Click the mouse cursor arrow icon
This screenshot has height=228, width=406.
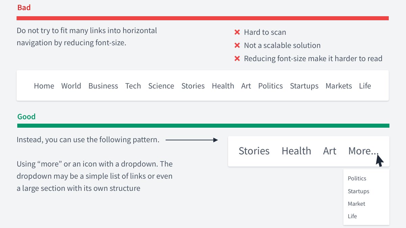[x=380, y=160]
